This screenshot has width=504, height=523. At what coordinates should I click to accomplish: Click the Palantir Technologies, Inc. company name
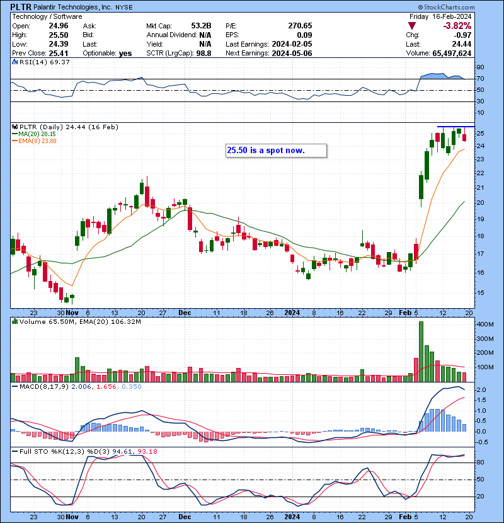click(x=72, y=7)
